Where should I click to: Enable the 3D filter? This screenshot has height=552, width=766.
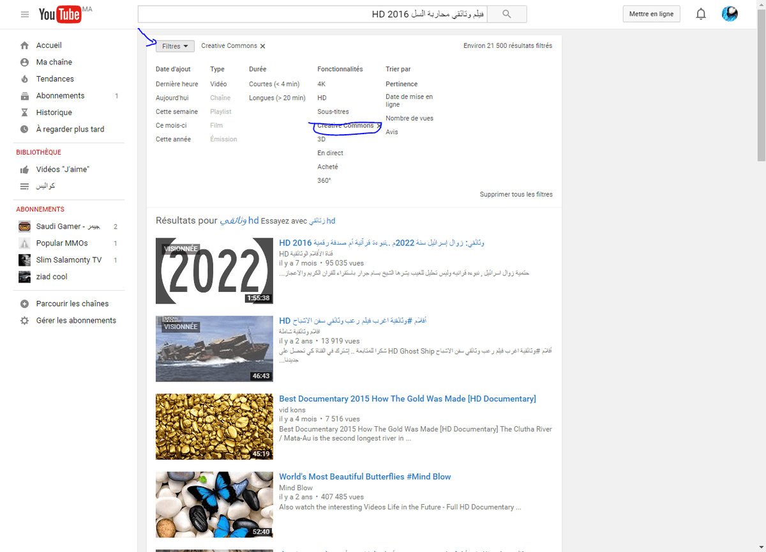(321, 139)
